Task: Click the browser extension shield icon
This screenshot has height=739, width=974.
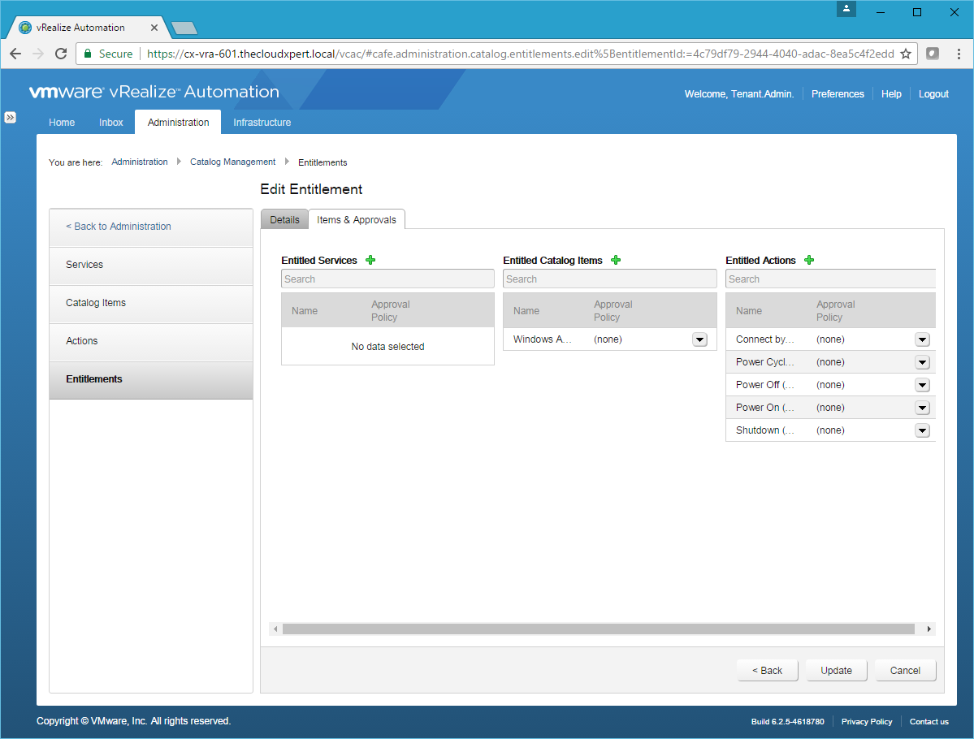Action: coord(933,54)
